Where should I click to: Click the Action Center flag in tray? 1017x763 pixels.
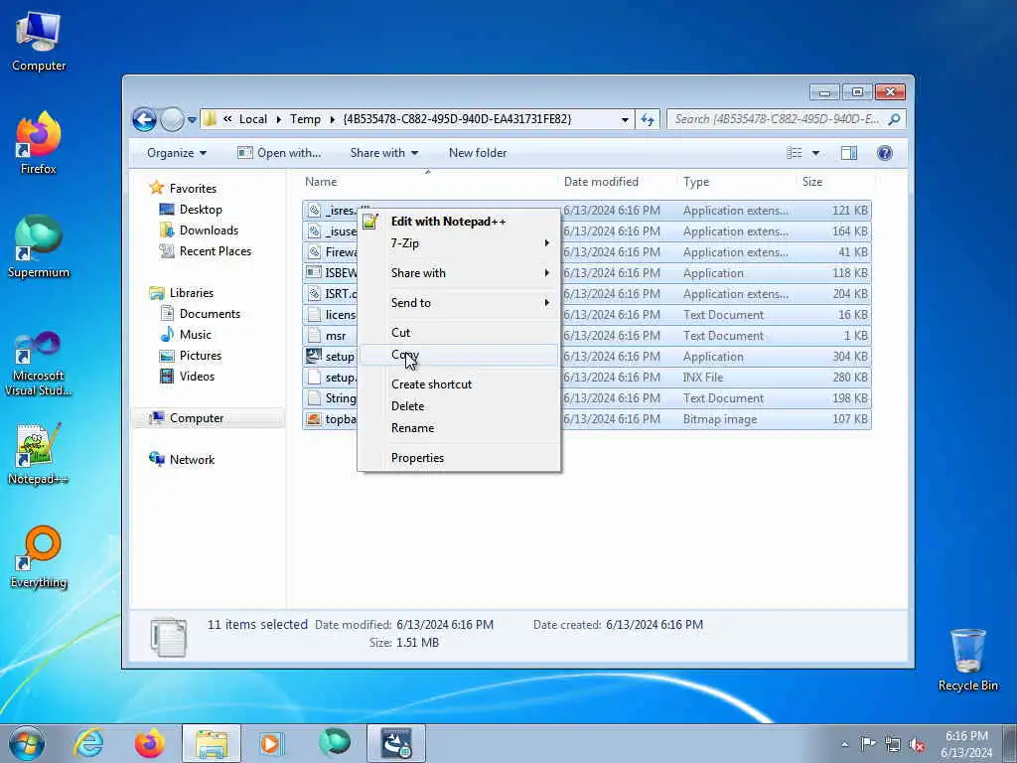click(868, 744)
